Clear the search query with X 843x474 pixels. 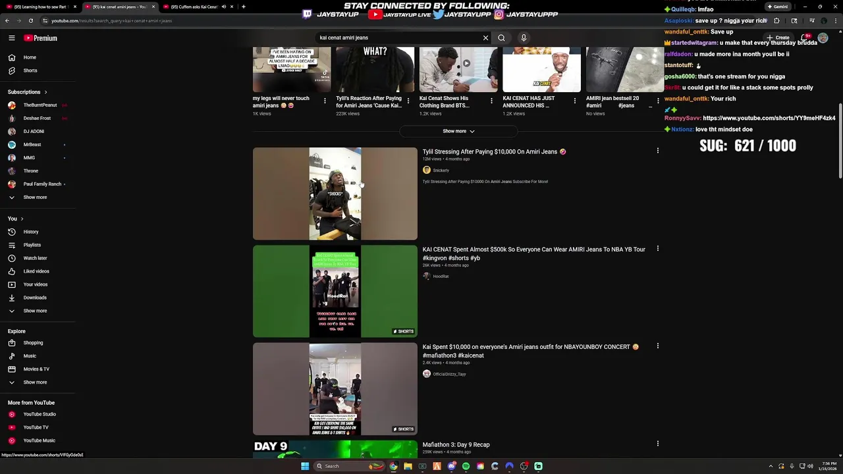click(486, 38)
